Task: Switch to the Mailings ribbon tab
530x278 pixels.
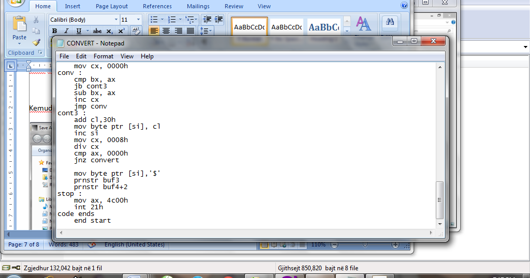Action: tap(198, 6)
